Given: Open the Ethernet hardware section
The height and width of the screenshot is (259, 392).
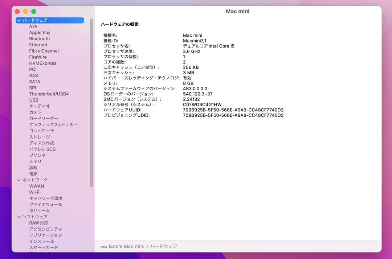Looking at the screenshot, I should [x=39, y=45].
